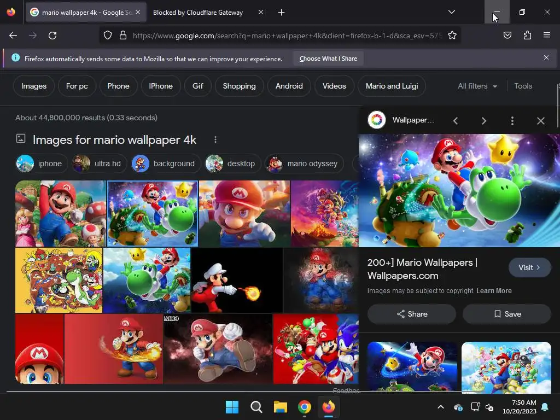Image resolution: width=560 pixels, height=420 pixels.
Task: Open Google Chrome from taskbar
Action: [304, 407]
